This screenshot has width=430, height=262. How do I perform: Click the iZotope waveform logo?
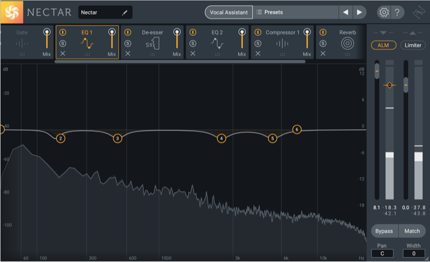tap(419, 12)
